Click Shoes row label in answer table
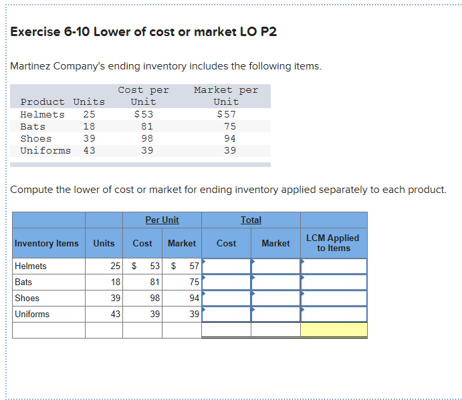The image size is (462, 400). 27,298
